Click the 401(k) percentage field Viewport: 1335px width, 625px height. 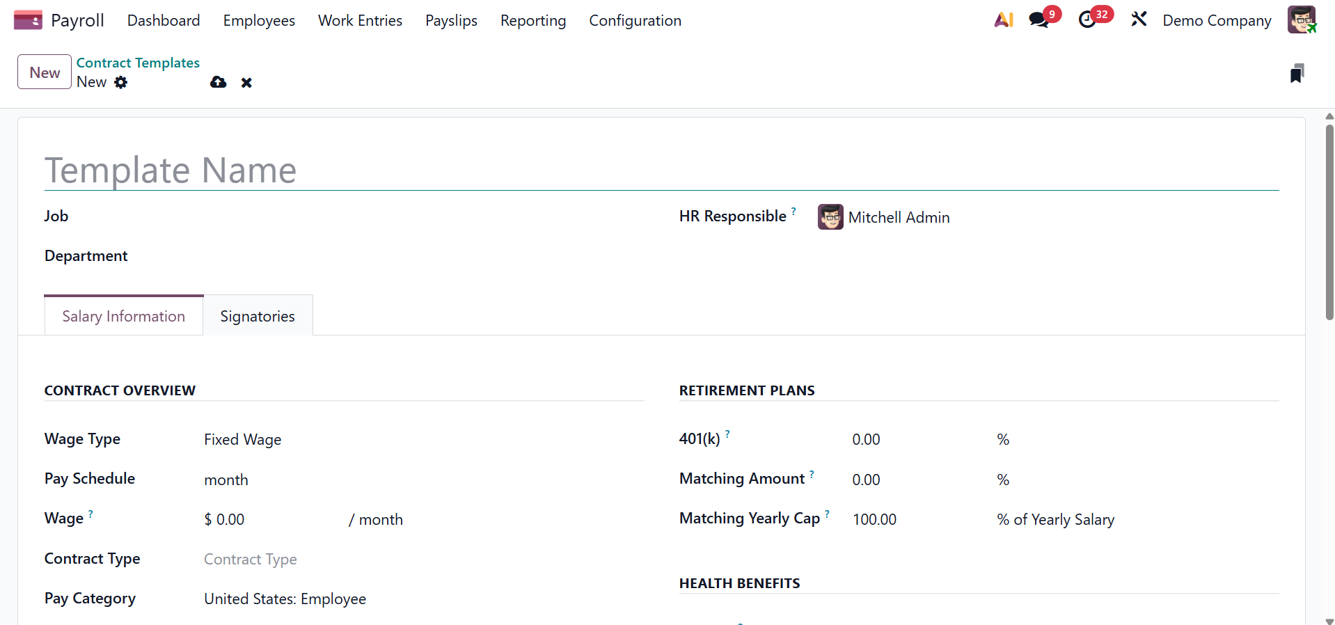[x=905, y=440]
